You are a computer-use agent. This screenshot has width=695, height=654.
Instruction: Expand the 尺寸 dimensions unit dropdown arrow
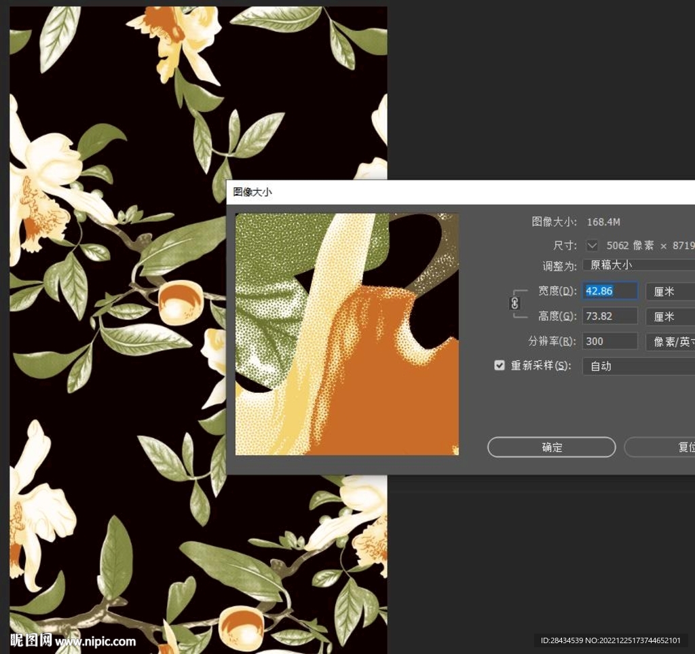click(592, 246)
